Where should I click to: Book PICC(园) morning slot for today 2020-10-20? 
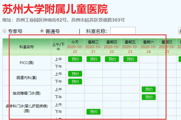pyautogui.click(x=75, y=59)
